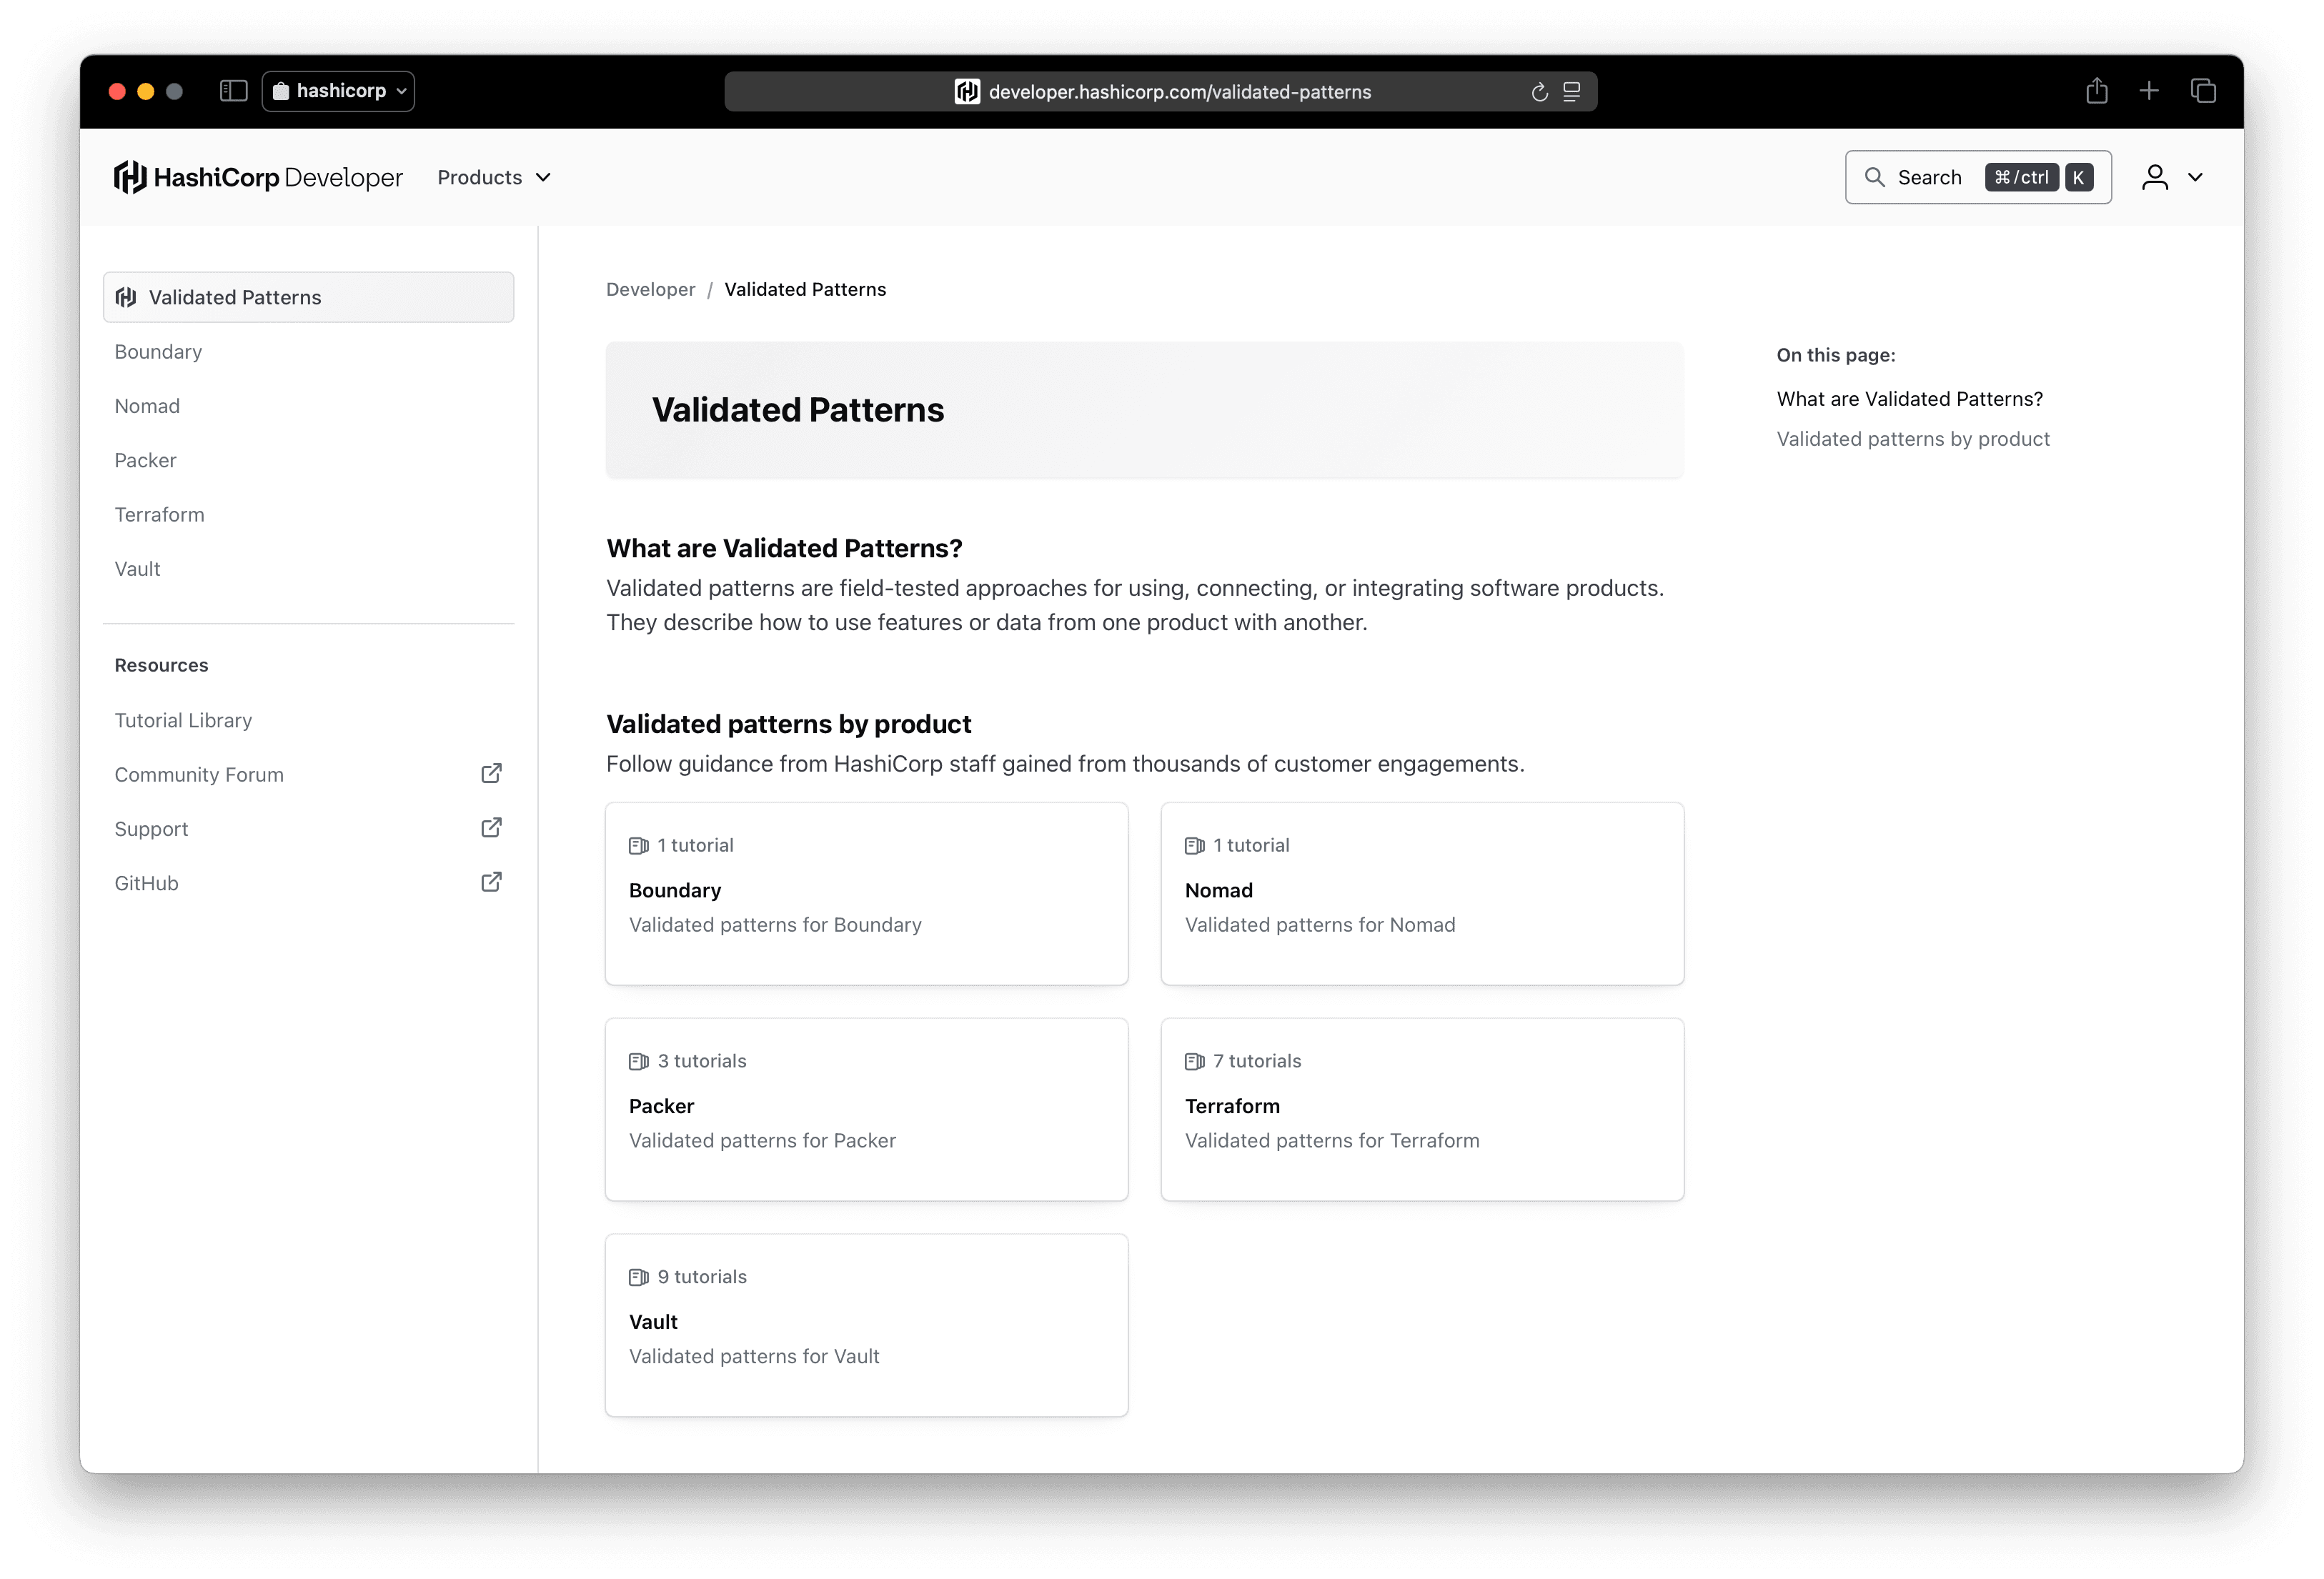Expand the chevron next to the account icon
The width and height of the screenshot is (2324, 1579).
click(x=2196, y=177)
